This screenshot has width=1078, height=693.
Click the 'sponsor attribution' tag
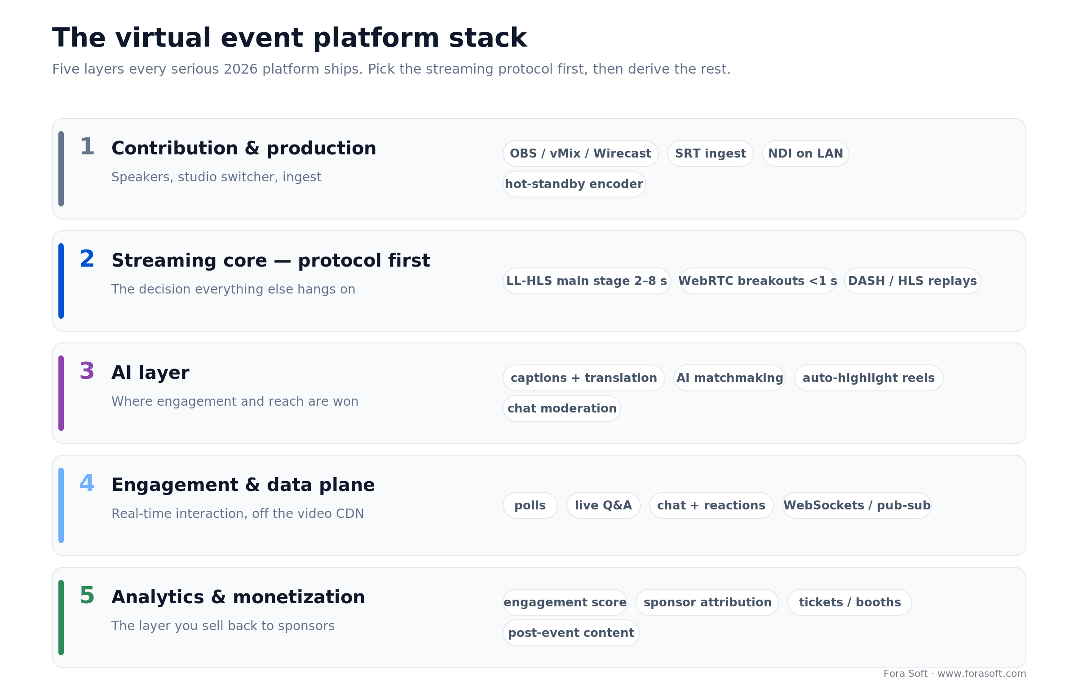707,602
